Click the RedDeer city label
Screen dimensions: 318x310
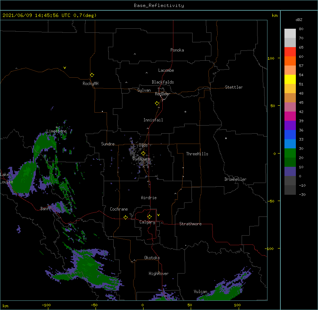click(x=162, y=94)
